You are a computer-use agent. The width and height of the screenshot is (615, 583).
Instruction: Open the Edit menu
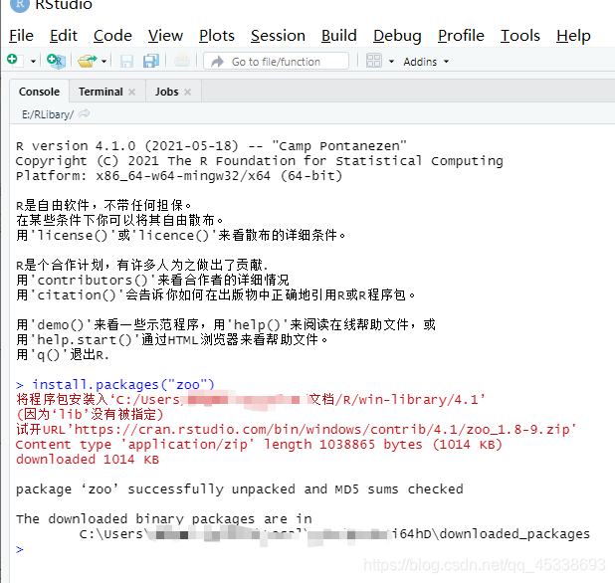[64, 36]
